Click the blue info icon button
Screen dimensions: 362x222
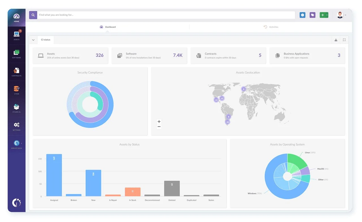click(x=303, y=15)
